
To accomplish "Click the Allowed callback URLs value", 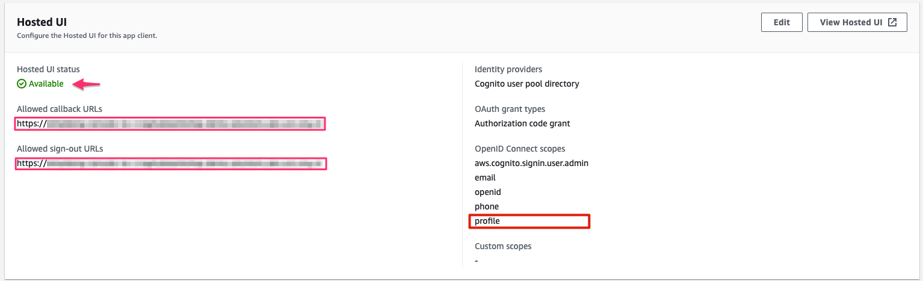I will 171,124.
